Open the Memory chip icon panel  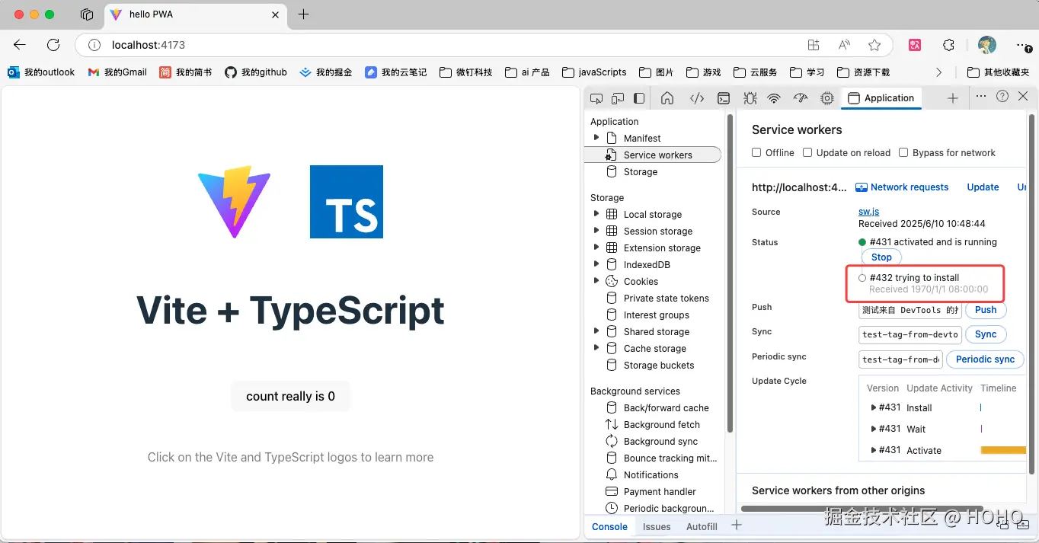click(827, 98)
